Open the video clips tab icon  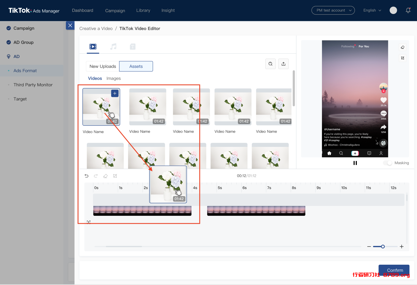click(x=93, y=47)
